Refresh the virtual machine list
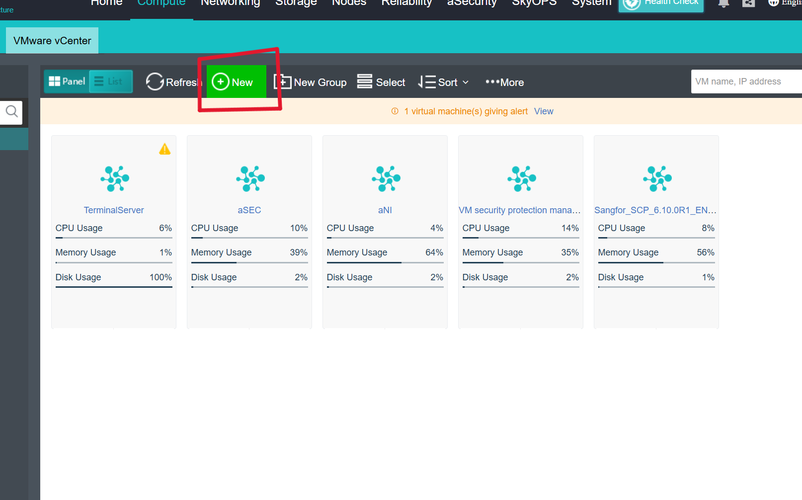Viewport: 802px width, 500px height. 173,82
